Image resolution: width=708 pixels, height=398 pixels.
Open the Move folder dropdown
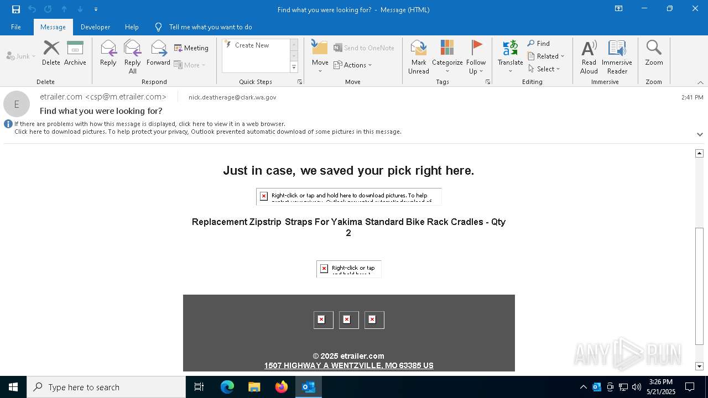coord(320,57)
